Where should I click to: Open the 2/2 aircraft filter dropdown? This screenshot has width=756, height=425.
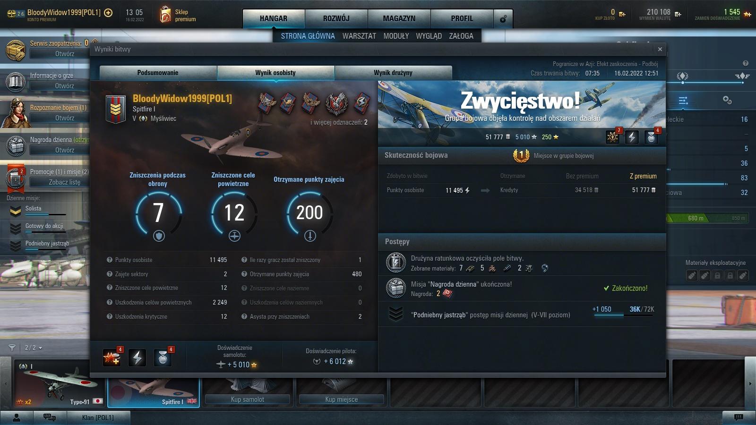33,348
